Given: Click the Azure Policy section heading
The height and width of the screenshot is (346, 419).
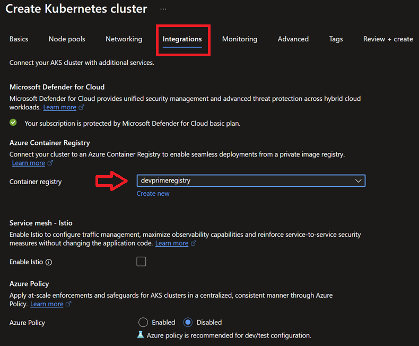Looking at the screenshot, I should (x=29, y=284).
